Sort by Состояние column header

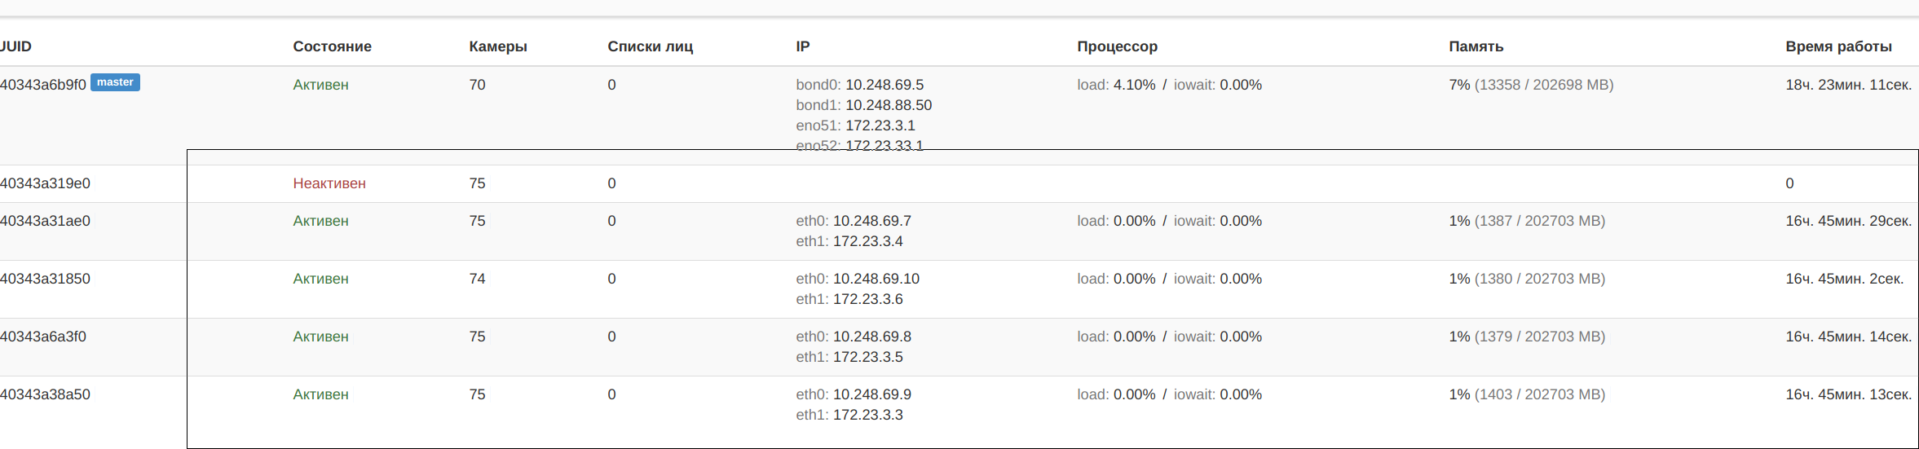(332, 46)
